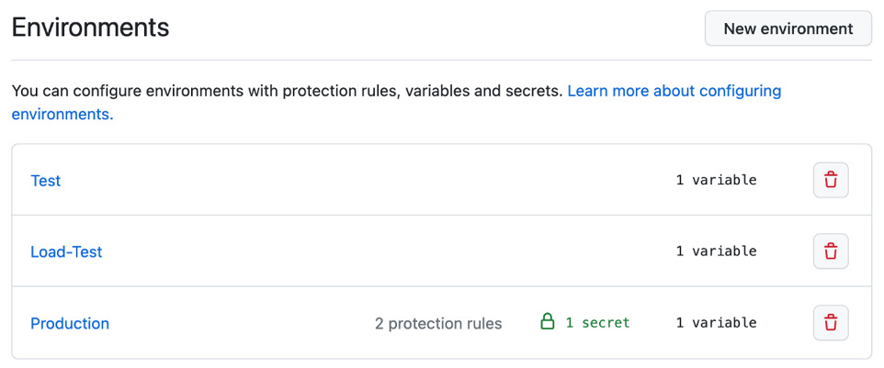Click the green lock icon beside 1 secret

click(x=547, y=322)
